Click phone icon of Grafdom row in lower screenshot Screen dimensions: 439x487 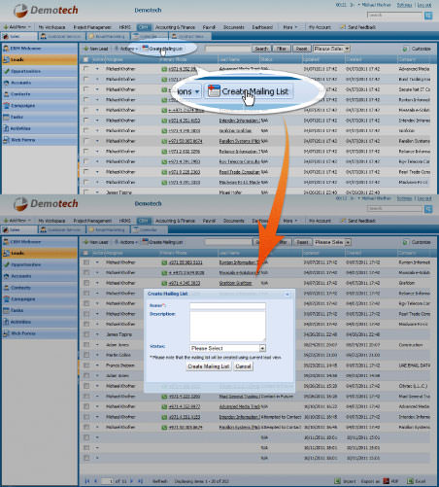coord(164,283)
